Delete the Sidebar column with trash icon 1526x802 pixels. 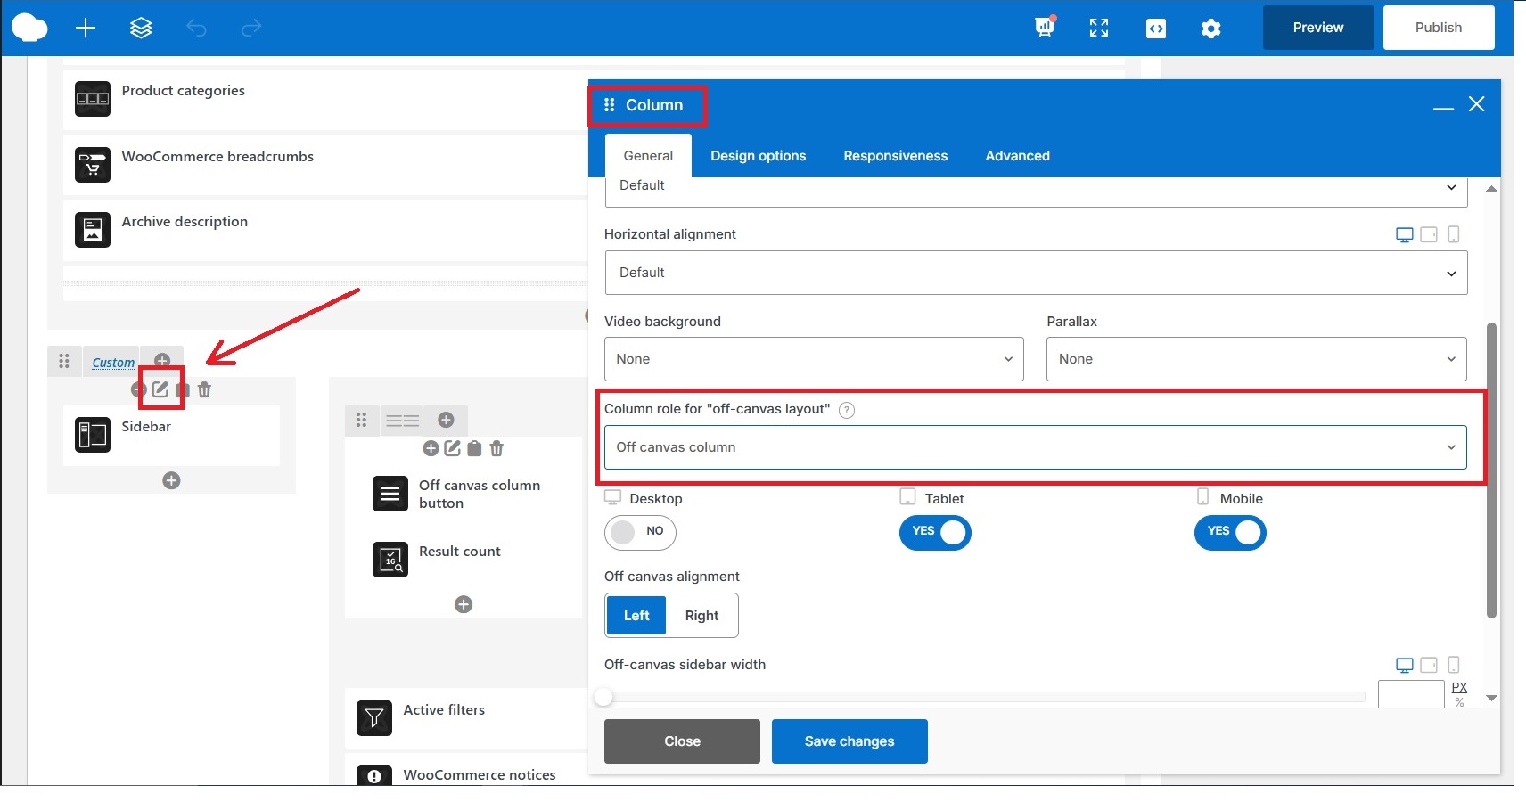(x=204, y=389)
